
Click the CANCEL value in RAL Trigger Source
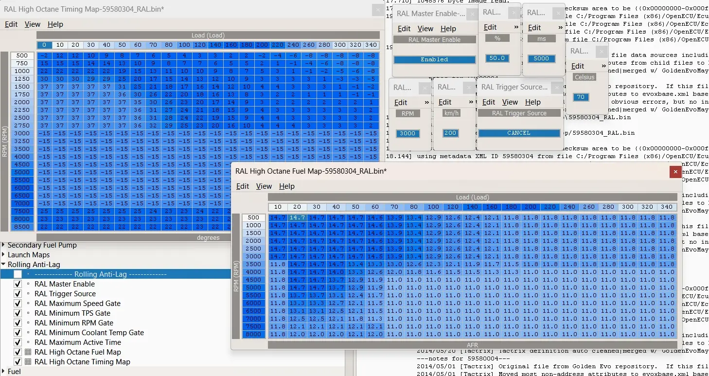pos(519,133)
